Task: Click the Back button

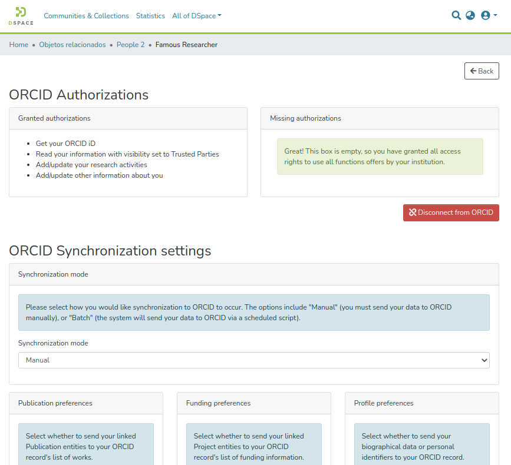Action: 482,71
